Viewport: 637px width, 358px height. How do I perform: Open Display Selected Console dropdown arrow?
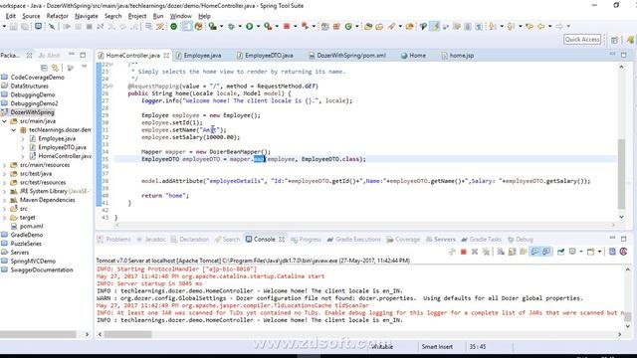coord(580,252)
